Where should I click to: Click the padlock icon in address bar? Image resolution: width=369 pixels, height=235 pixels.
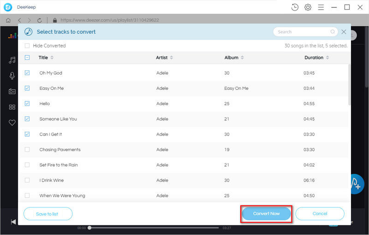pos(55,20)
